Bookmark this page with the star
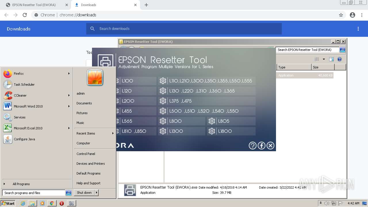 (341, 15)
